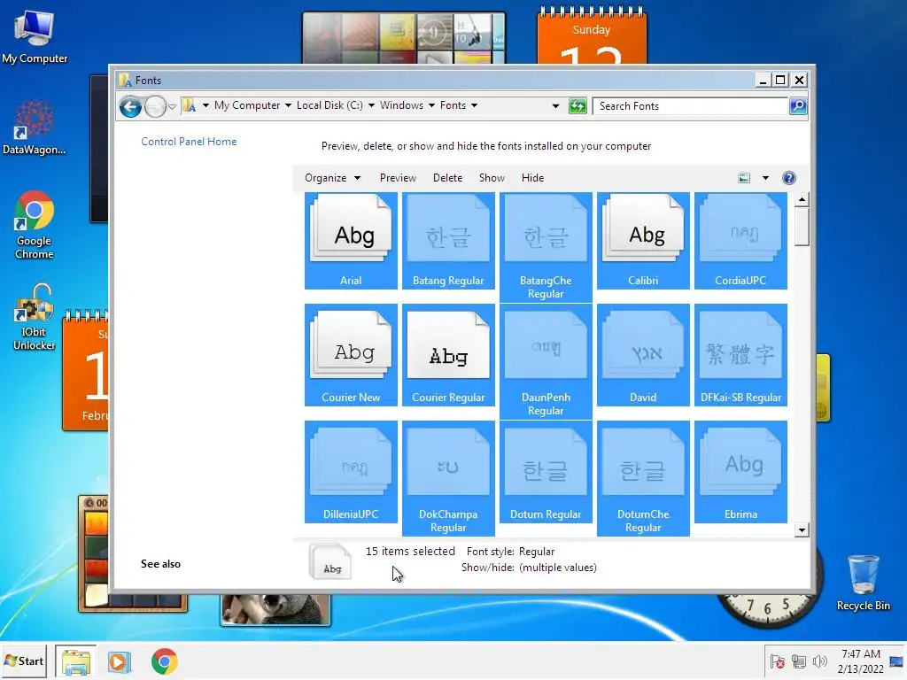Click the volume icon in system tray
Viewport: 907px width, 680px height.
[819, 661]
